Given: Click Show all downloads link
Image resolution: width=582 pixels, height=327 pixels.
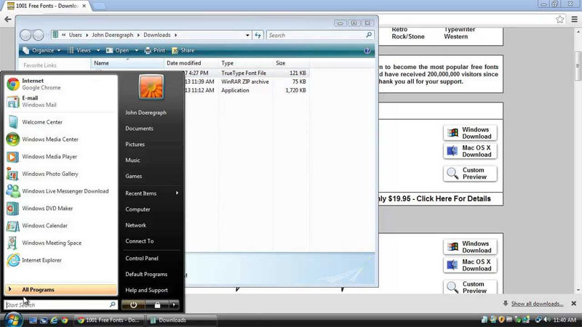Looking at the screenshot, I should pos(537,304).
